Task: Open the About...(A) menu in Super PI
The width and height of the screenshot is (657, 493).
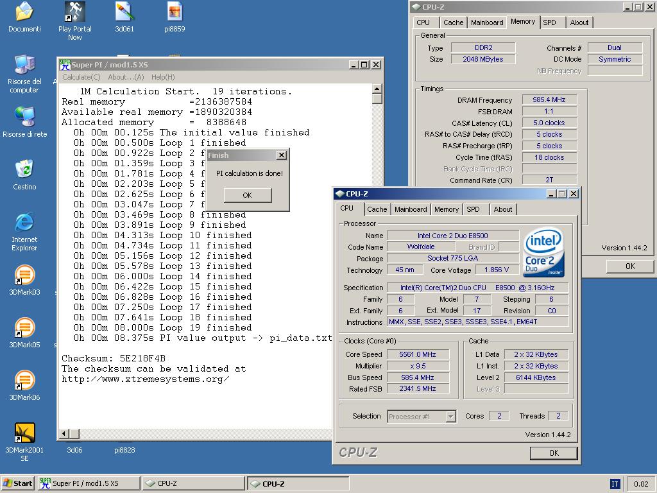Action: [x=126, y=77]
